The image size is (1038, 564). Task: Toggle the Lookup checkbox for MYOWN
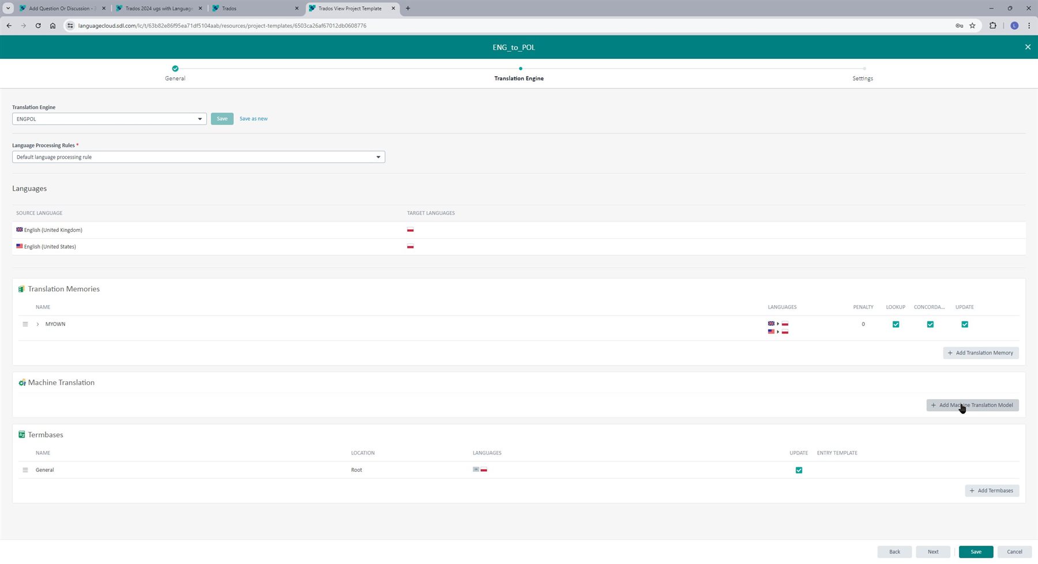896,324
